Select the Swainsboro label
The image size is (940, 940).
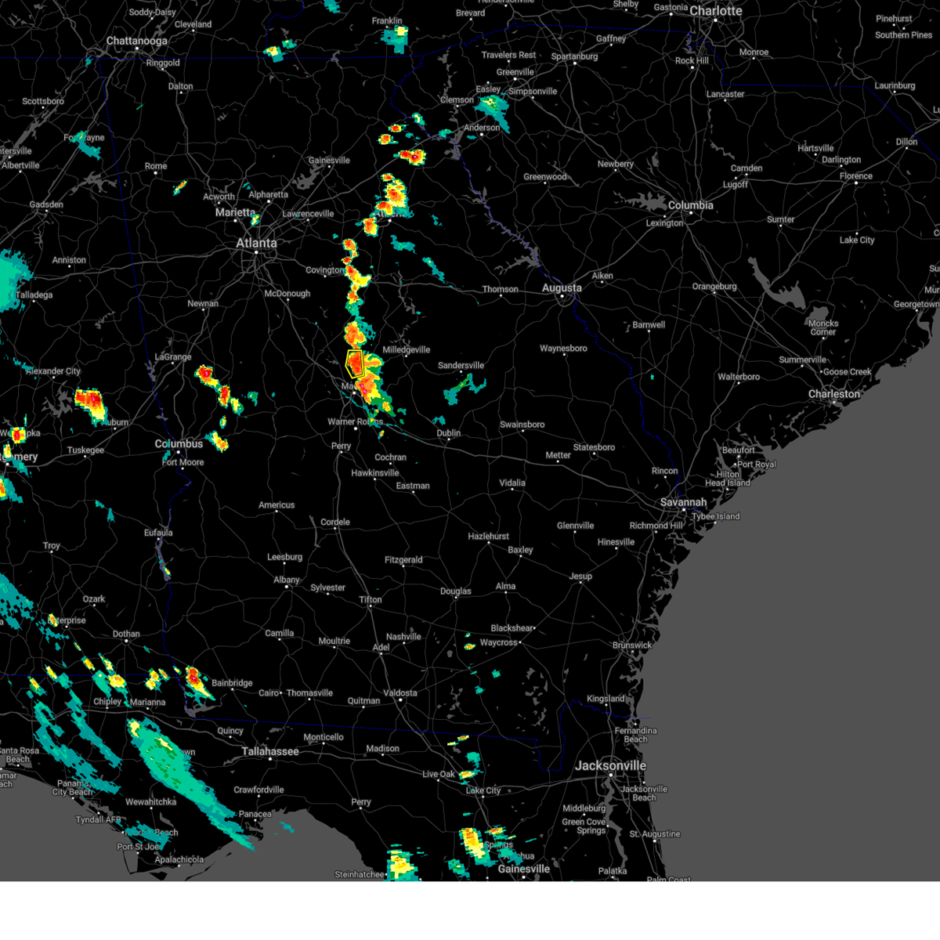tap(522, 425)
